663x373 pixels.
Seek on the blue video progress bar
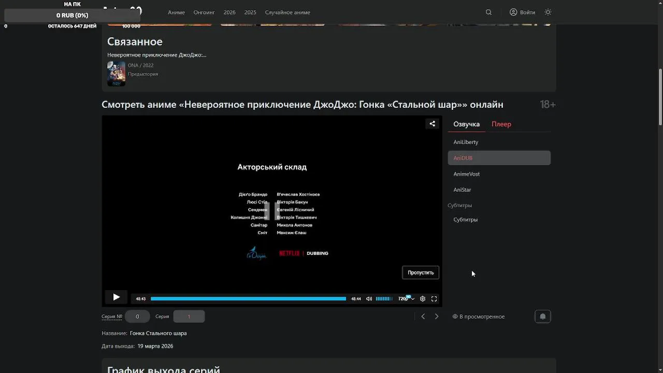click(248, 299)
